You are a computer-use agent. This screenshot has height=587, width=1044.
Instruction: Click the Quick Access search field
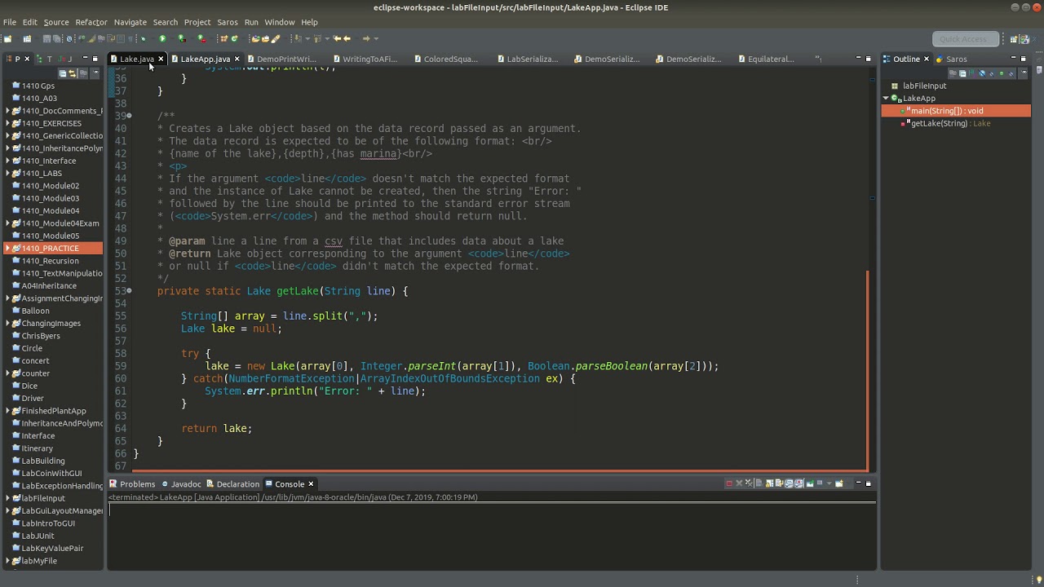point(966,39)
